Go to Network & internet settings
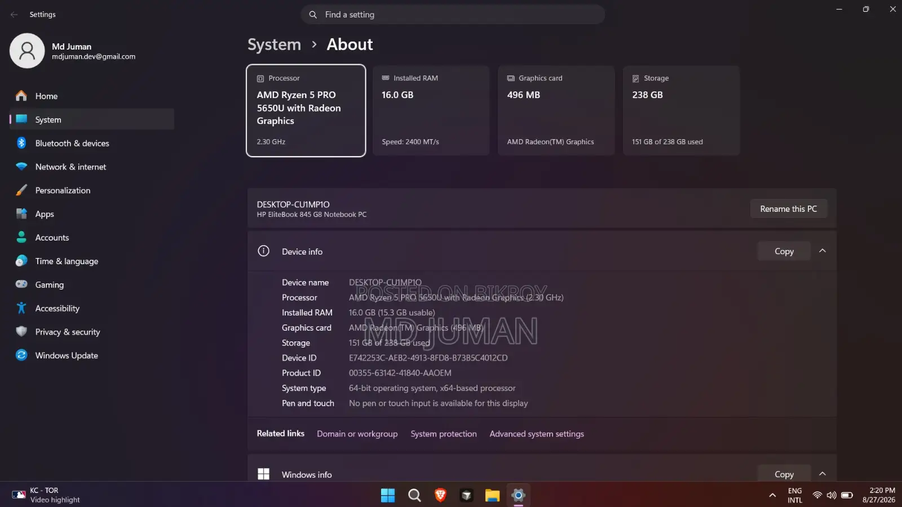 point(92,167)
